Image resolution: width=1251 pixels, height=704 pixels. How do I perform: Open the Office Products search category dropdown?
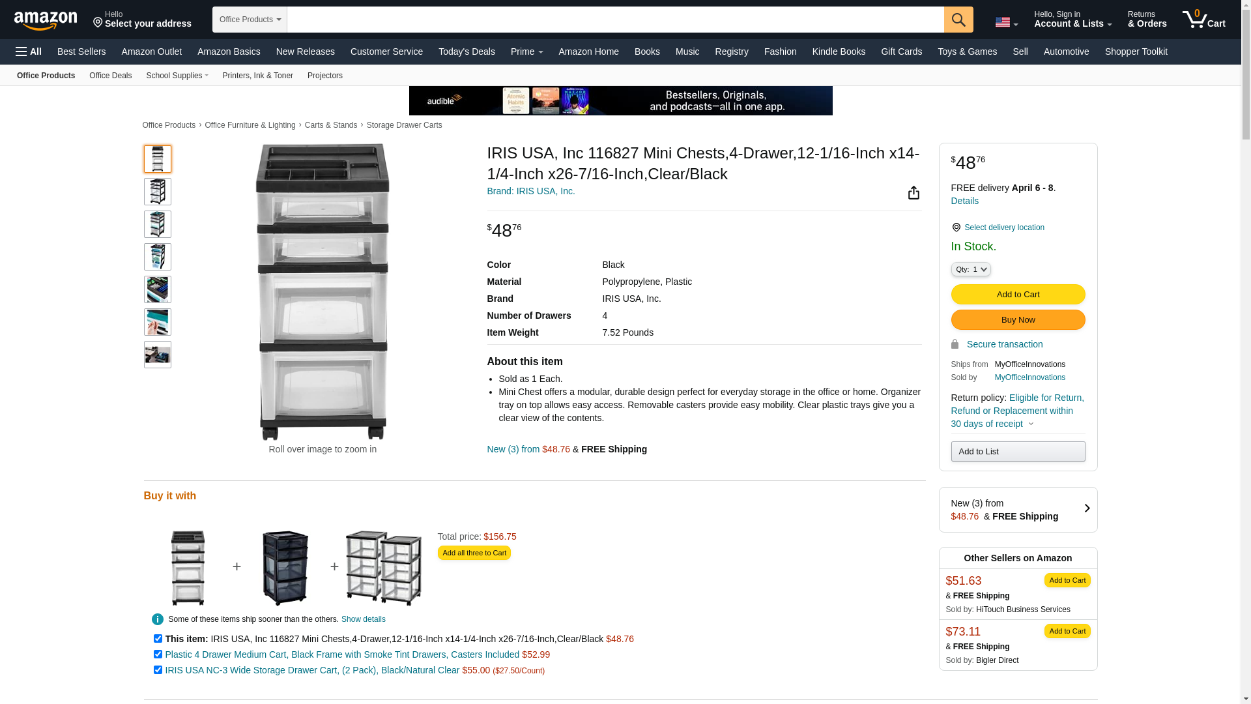(250, 20)
